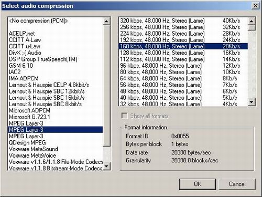
Task: Select DSP Group TrueSpeech(TM) codec
Action: coord(55,59)
